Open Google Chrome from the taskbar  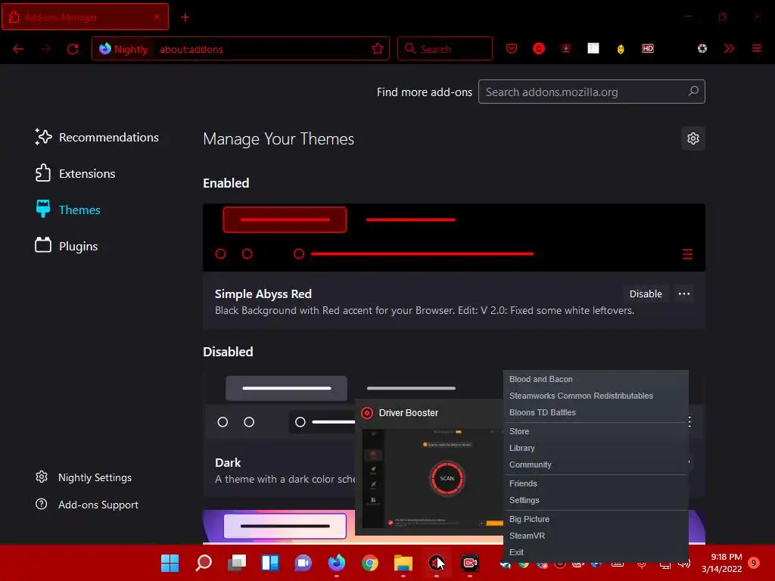tap(369, 563)
